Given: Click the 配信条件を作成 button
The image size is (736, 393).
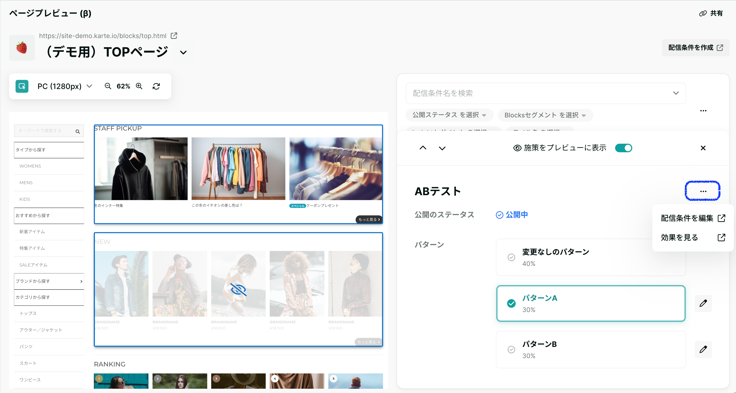Looking at the screenshot, I should tap(696, 47).
